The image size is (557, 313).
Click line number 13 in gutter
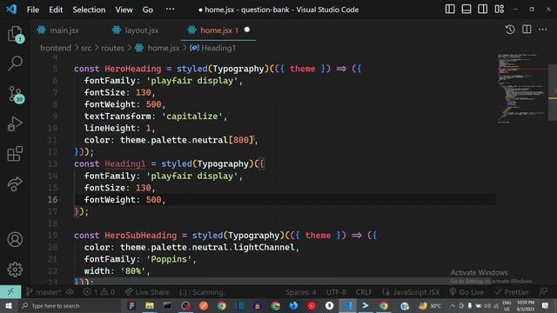(x=52, y=164)
